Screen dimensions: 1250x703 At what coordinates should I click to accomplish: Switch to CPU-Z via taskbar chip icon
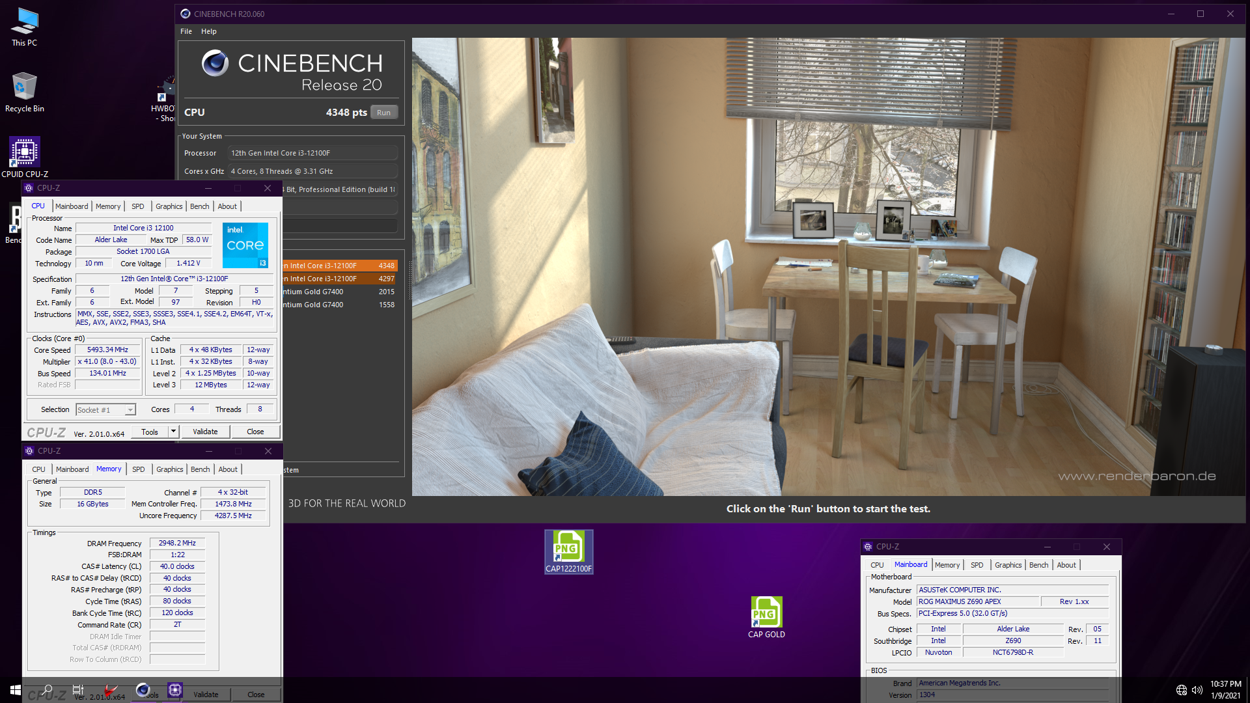(x=174, y=690)
